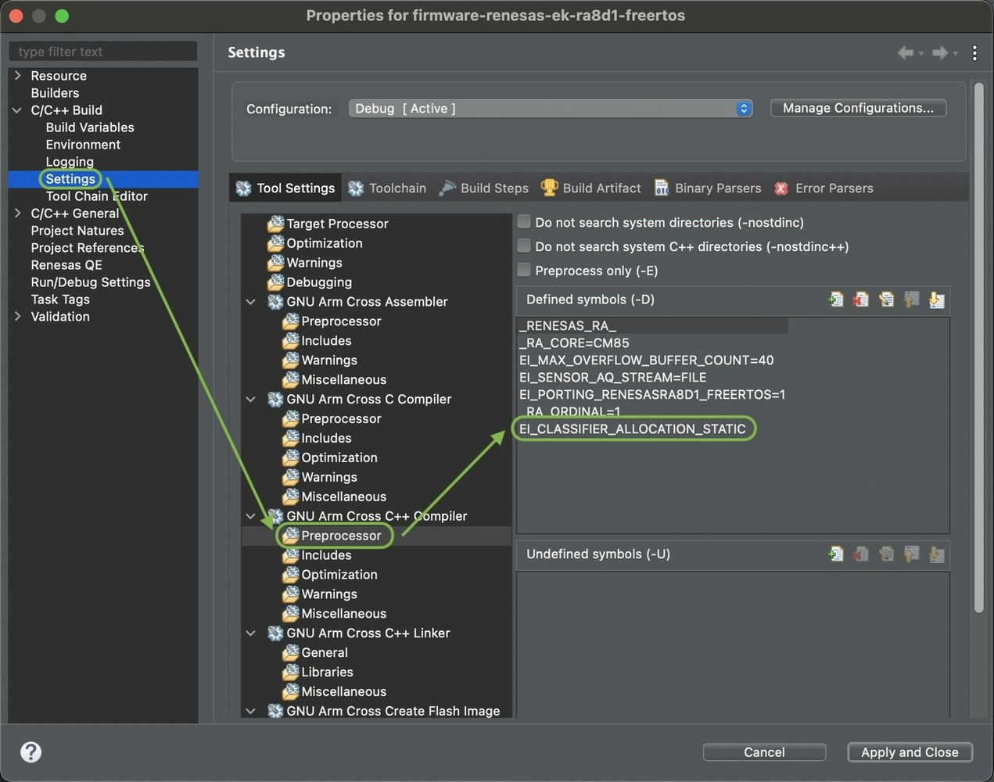This screenshot has width=994, height=782.
Task: Enable Do not search system directories (-nostdinc)
Action: 524,222
